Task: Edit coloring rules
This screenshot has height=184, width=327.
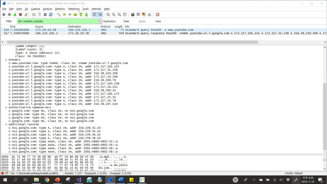Action: (x=144, y=15)
